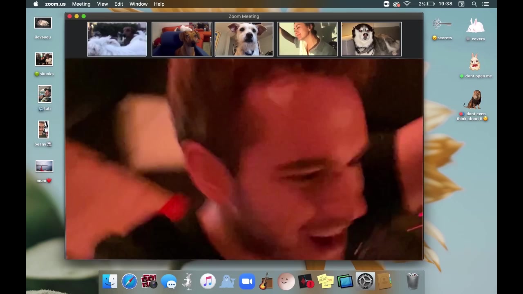Close the Zoom Meeting window
This screenshot has width=523, height=294.
[x=70, y=16]
